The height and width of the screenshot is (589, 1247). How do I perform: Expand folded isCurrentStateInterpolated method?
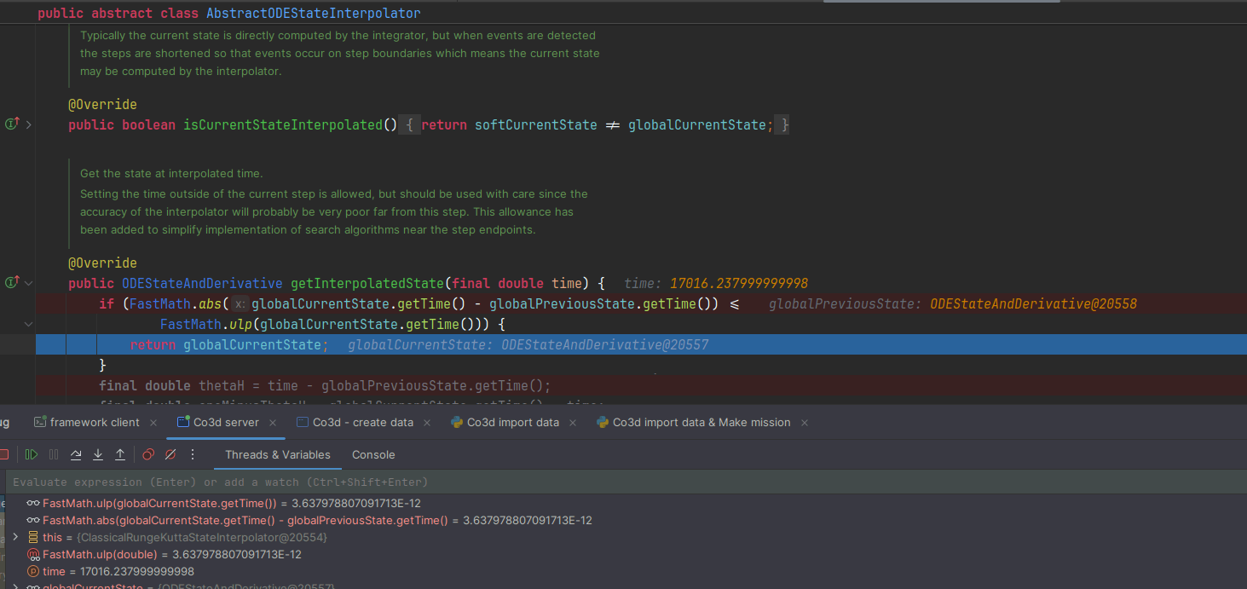coord(29,124)
